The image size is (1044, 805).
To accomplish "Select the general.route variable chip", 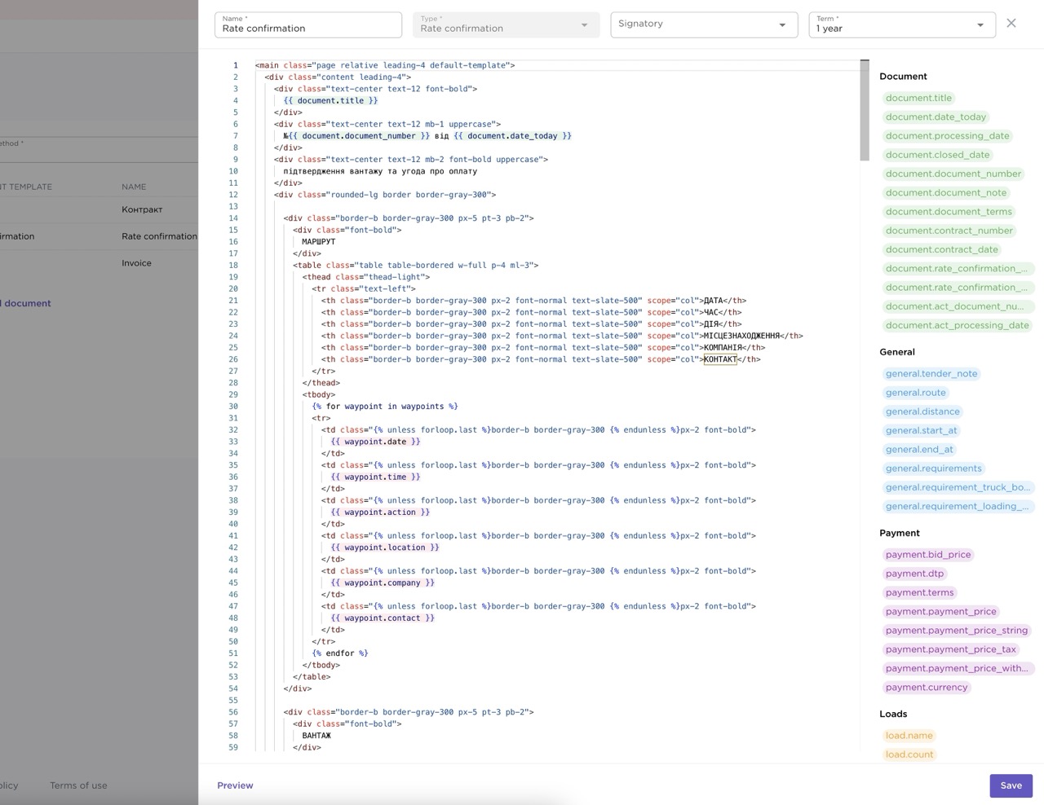I will coord(915,393).
